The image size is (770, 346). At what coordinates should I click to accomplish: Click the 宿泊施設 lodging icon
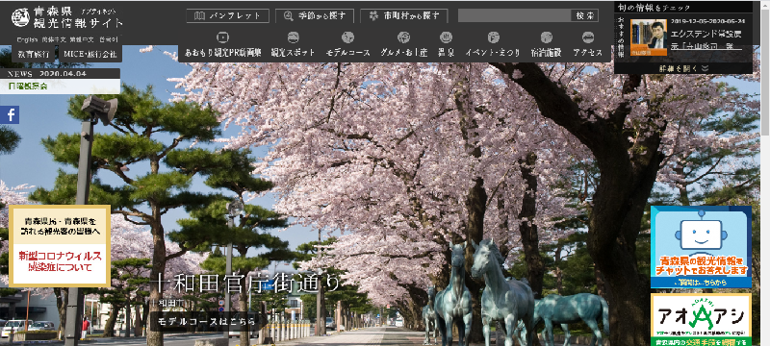(x=546, y=37)
